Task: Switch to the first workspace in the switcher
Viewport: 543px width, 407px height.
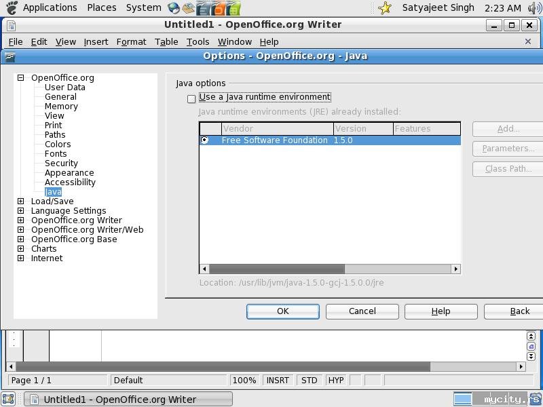Action: tap(463, 399)
